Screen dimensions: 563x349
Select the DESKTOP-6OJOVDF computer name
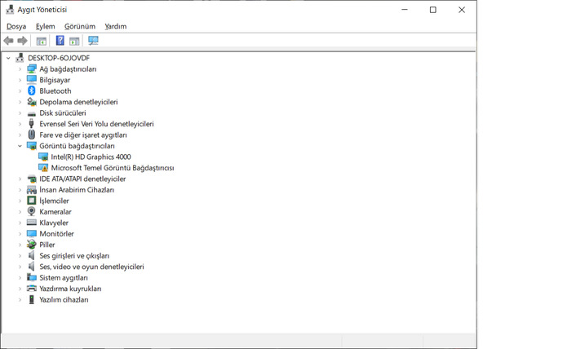click(x=59, y=58)
